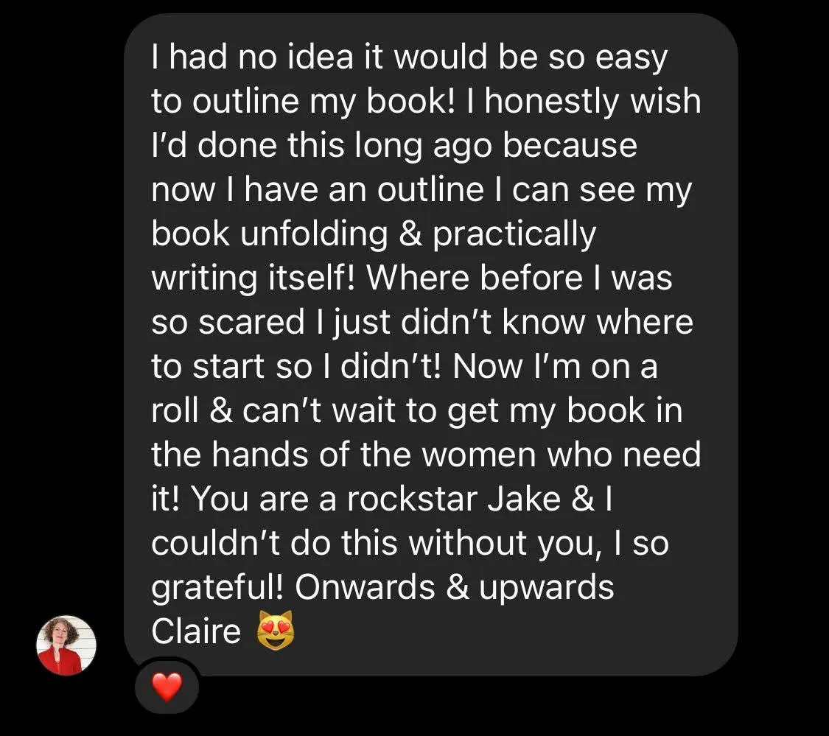
Task: Click the signature word "Claire"
Action: pos(196,631)
